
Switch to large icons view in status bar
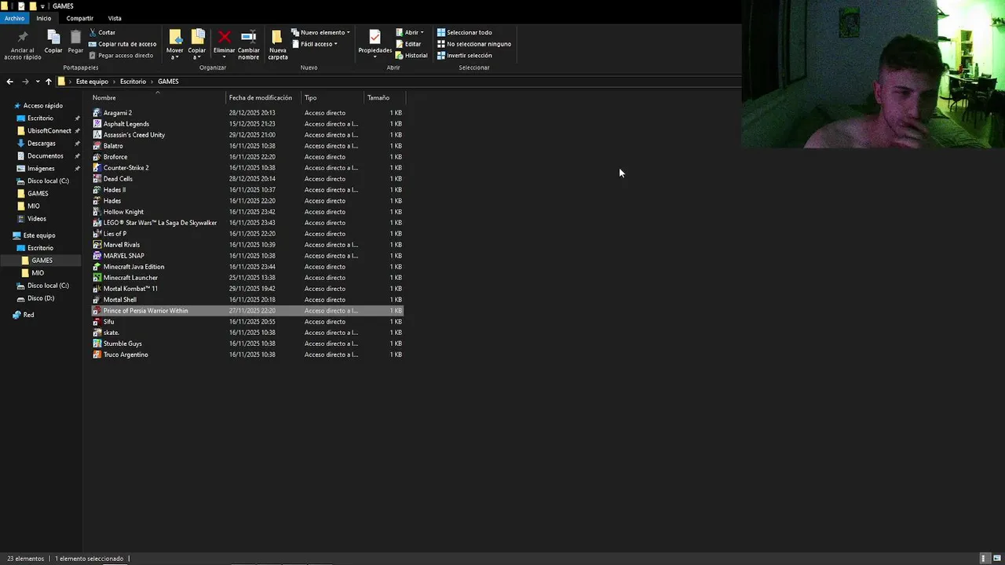click(x=997, y=559)
